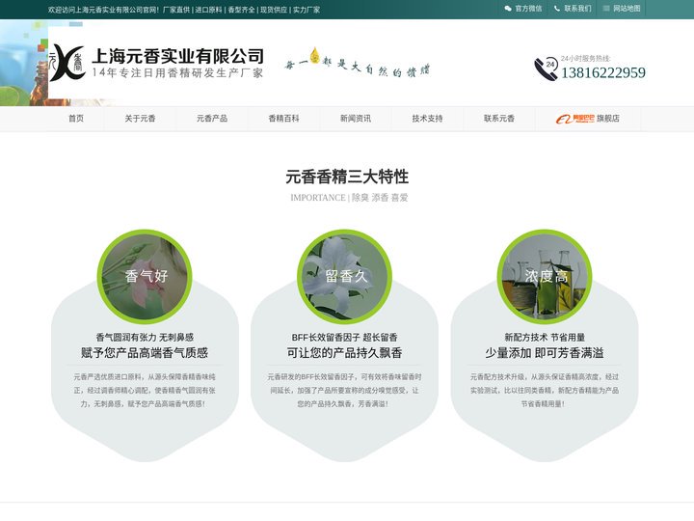Open the 网站地图 link

(627, 9)
